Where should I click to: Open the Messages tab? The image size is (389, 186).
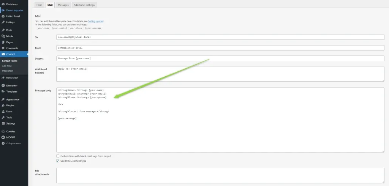[63, 5]
